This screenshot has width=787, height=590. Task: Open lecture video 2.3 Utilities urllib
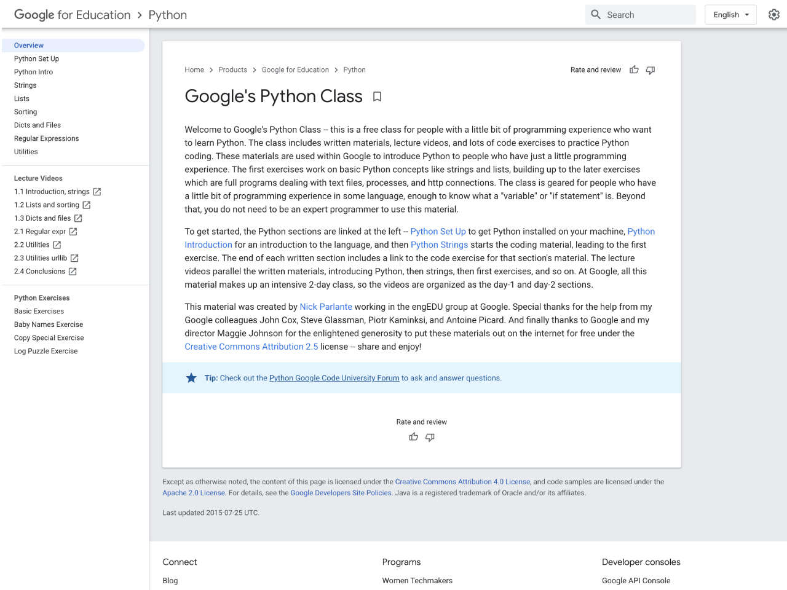tap(41, 258)
